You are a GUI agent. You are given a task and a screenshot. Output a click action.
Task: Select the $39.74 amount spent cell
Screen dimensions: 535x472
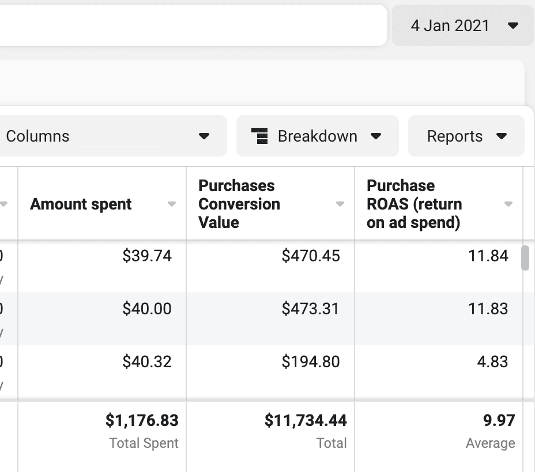[147, 256]
